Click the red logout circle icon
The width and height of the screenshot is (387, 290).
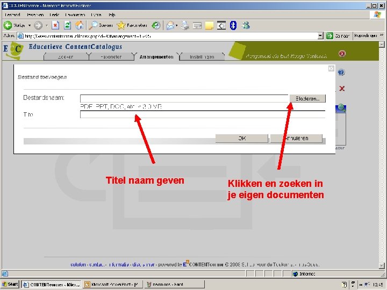342,54
